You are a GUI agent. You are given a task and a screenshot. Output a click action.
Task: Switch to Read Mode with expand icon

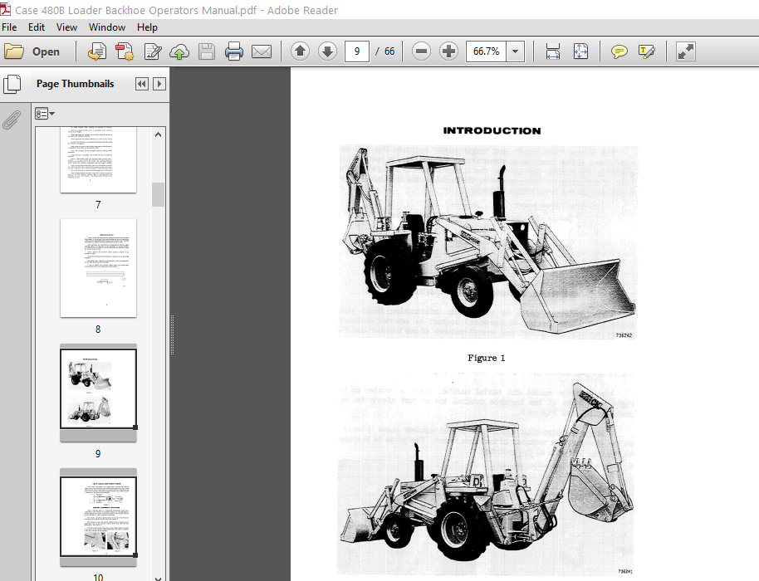click(x=686, y=51)
